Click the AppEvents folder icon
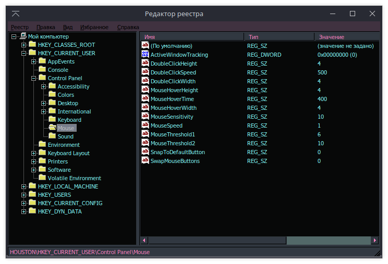 click(42, 61)
